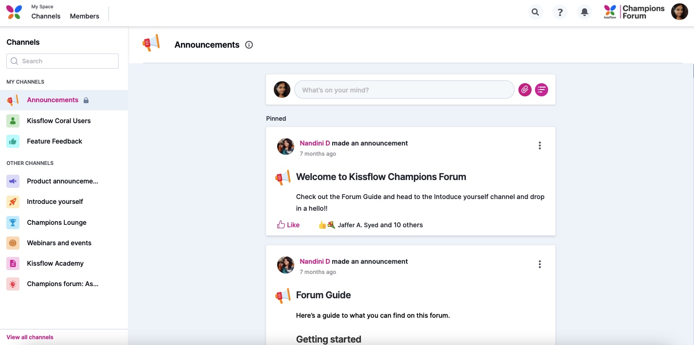694x345 pixels.
Task: Select the Product announcements channel
Action: (x=64, y=181)
